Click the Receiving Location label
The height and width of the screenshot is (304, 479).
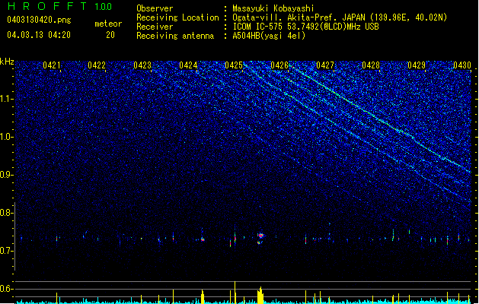177,17
